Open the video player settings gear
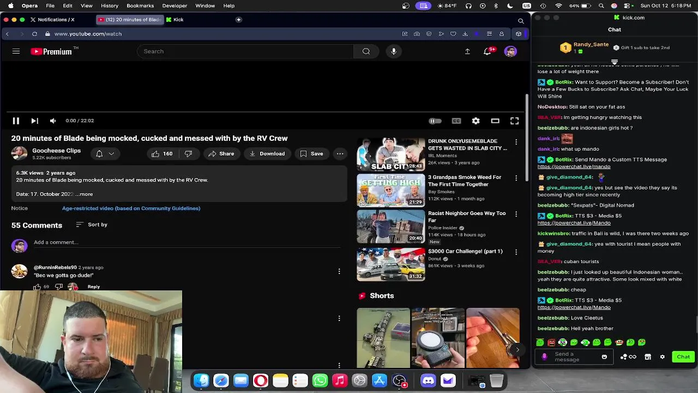 [476, 121]
